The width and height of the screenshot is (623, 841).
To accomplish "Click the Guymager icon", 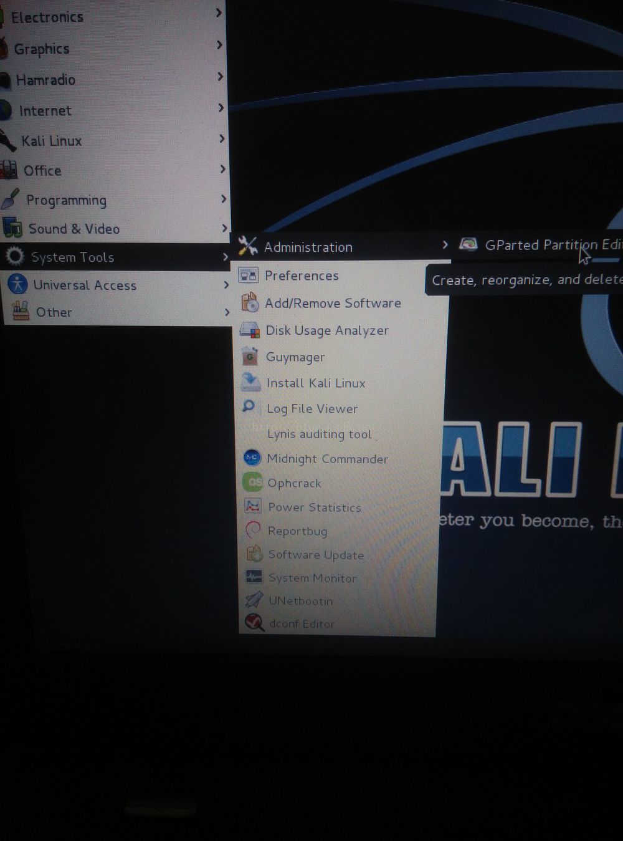I will pos(250,357).
